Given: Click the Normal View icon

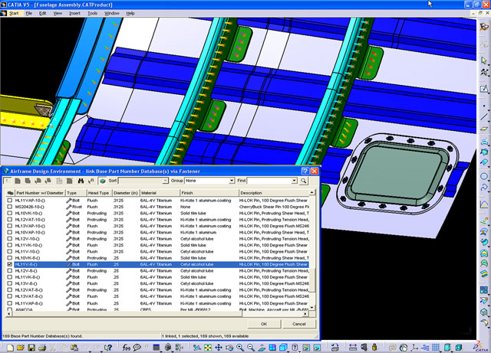Looking at the screenshot, I should click(262, 348).
